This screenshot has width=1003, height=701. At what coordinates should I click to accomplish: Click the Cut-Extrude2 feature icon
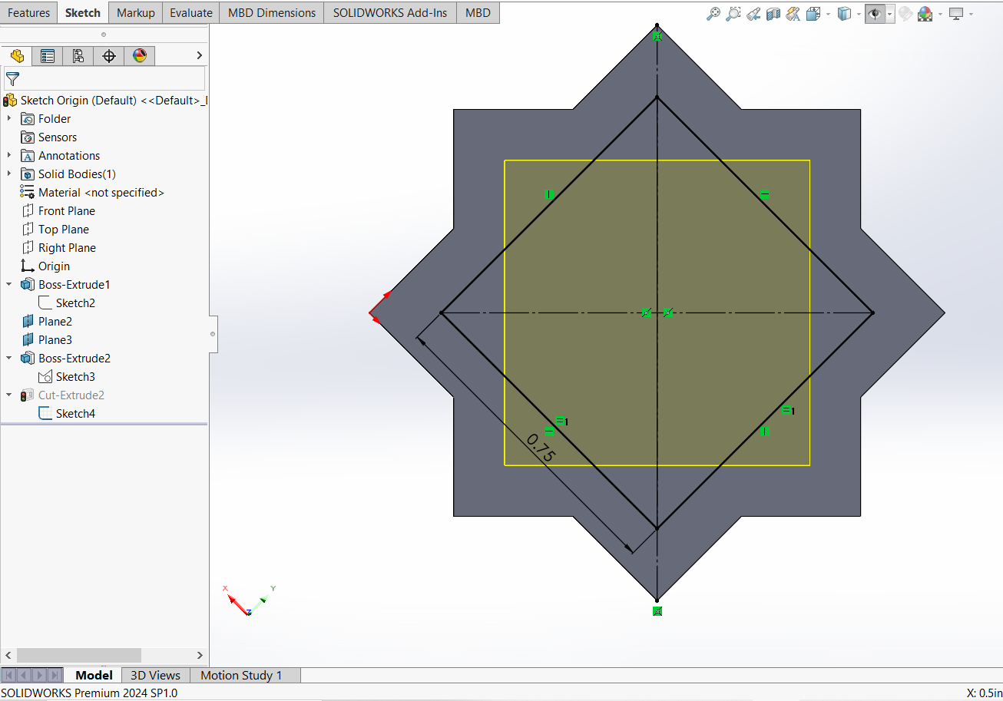[x=28, y=395]
